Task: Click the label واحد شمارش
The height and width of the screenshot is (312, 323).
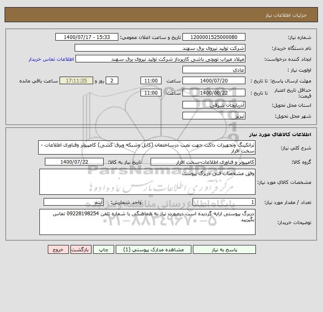Action: [x=126, y=203]
